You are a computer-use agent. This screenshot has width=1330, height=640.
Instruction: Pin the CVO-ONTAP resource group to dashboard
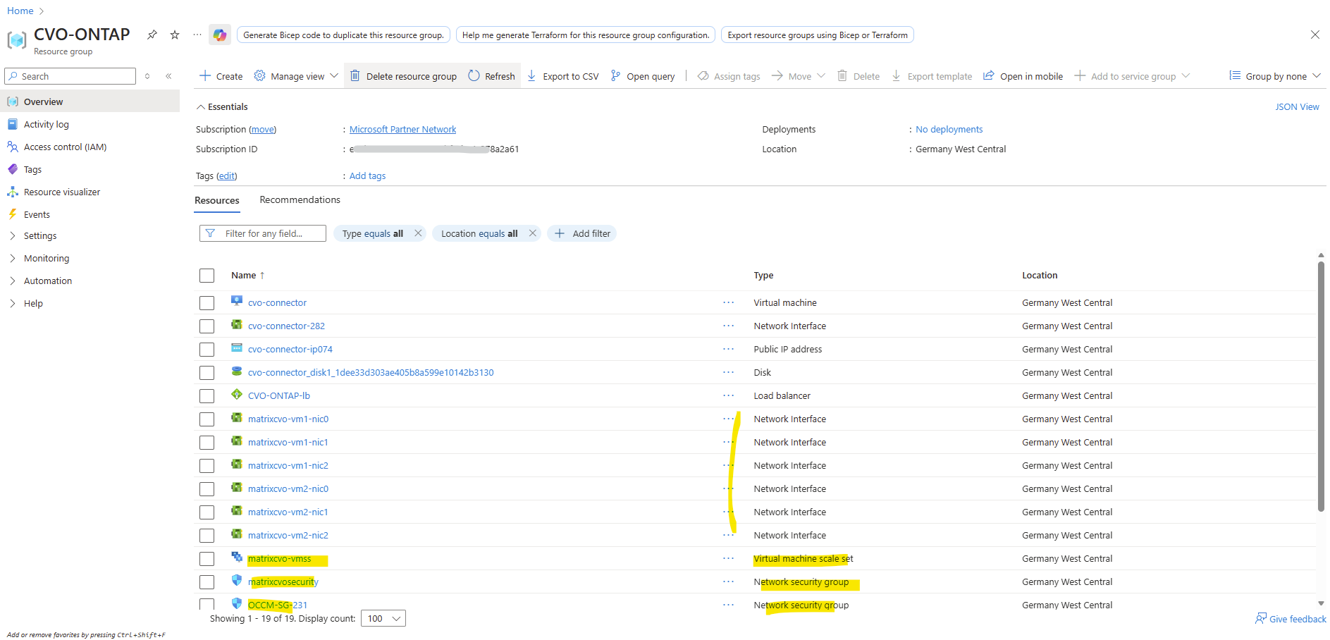pos(152,35)
